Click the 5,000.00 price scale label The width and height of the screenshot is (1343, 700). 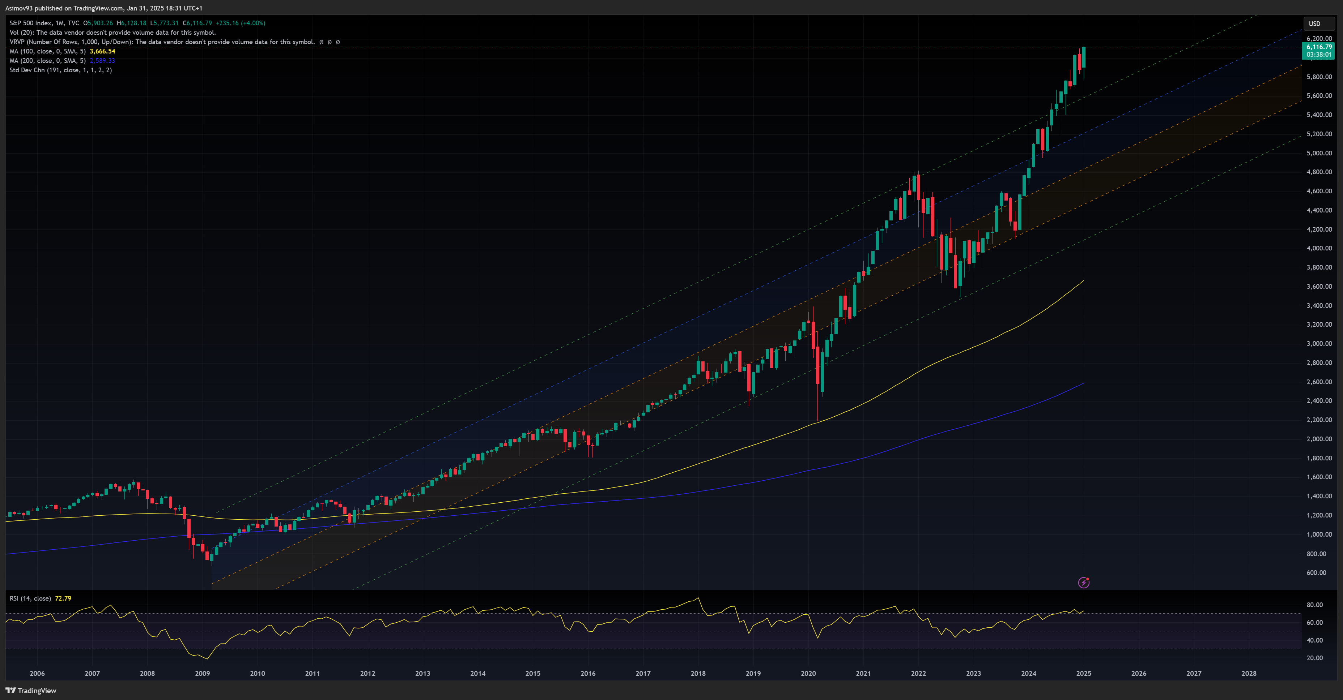pyautogui.click(x=1319, y=153)
